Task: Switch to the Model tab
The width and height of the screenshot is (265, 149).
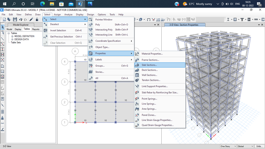Action: pos(9,29)
